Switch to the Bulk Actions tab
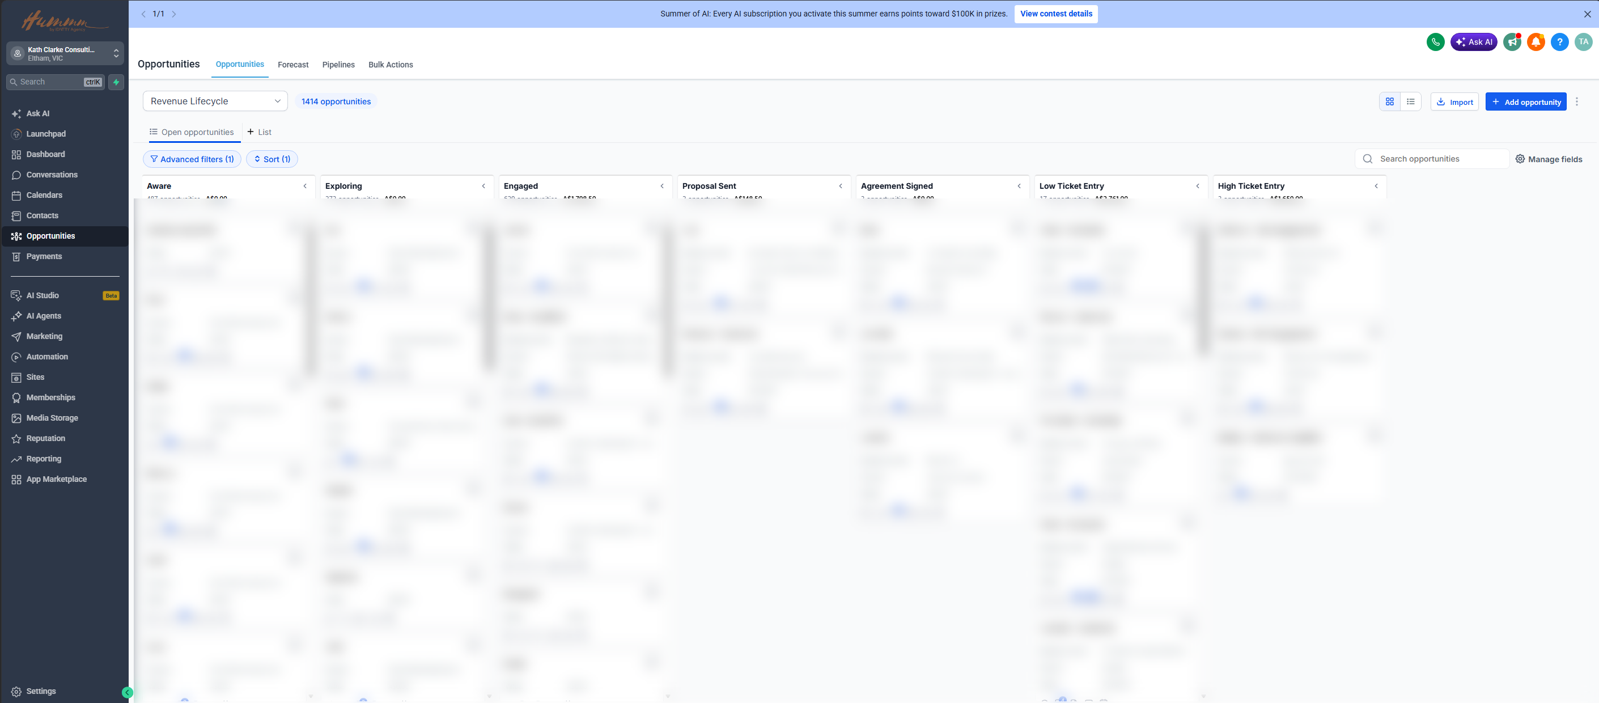Image resolution: width=1599 pixels, height=703 pixels. 391,65
